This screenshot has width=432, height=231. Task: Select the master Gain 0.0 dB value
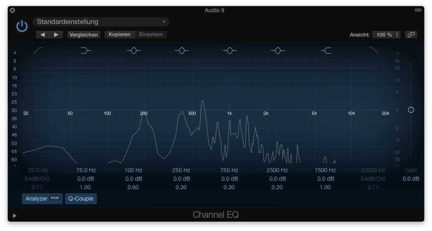pos(411,179)
